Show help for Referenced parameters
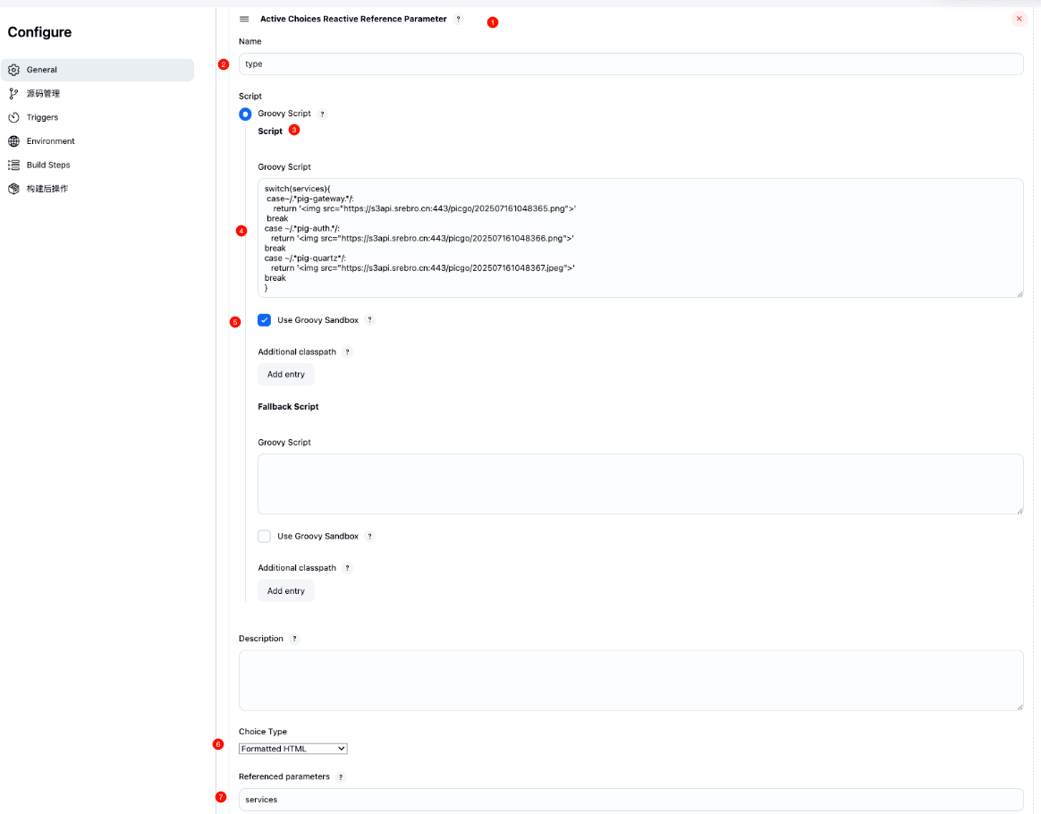The image size is (1041, 814). click(341, 777)
